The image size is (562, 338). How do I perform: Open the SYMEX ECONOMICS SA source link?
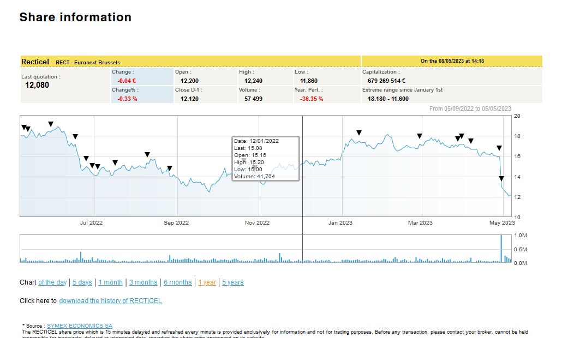coord(80,325)
